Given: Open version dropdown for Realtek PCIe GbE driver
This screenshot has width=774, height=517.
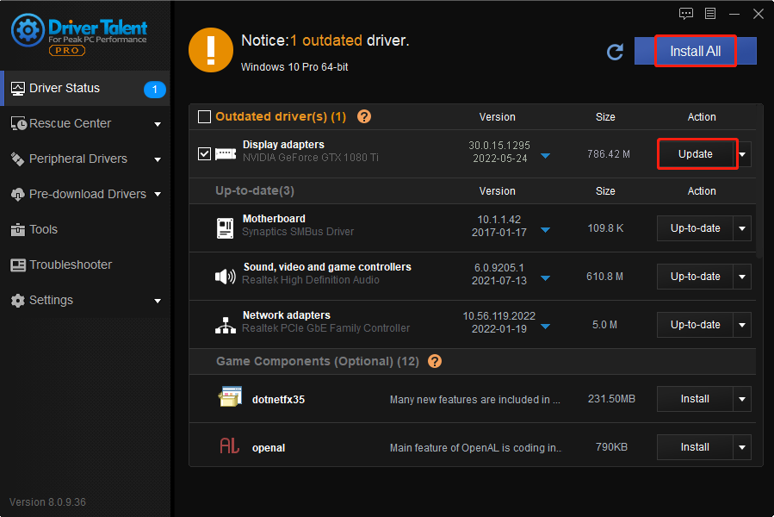Looking at the screenshot, I should (x=546, y=327).
